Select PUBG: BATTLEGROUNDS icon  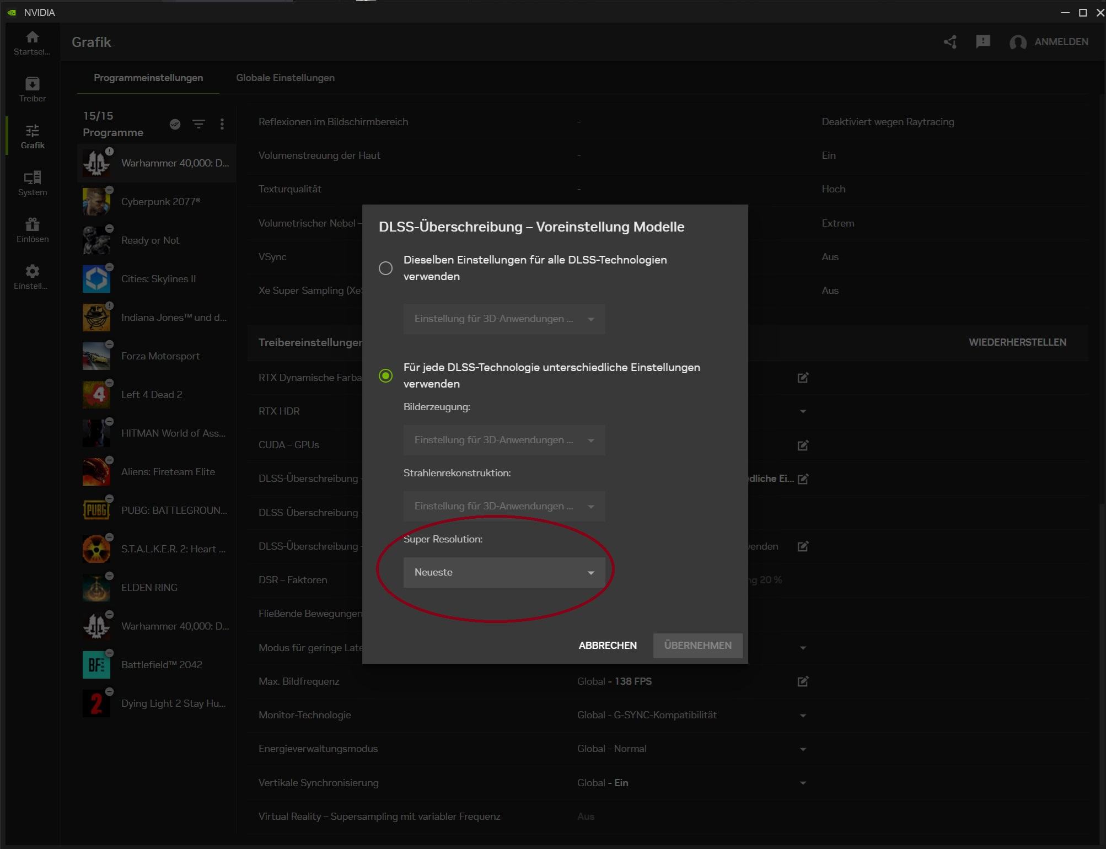point(96,511)
